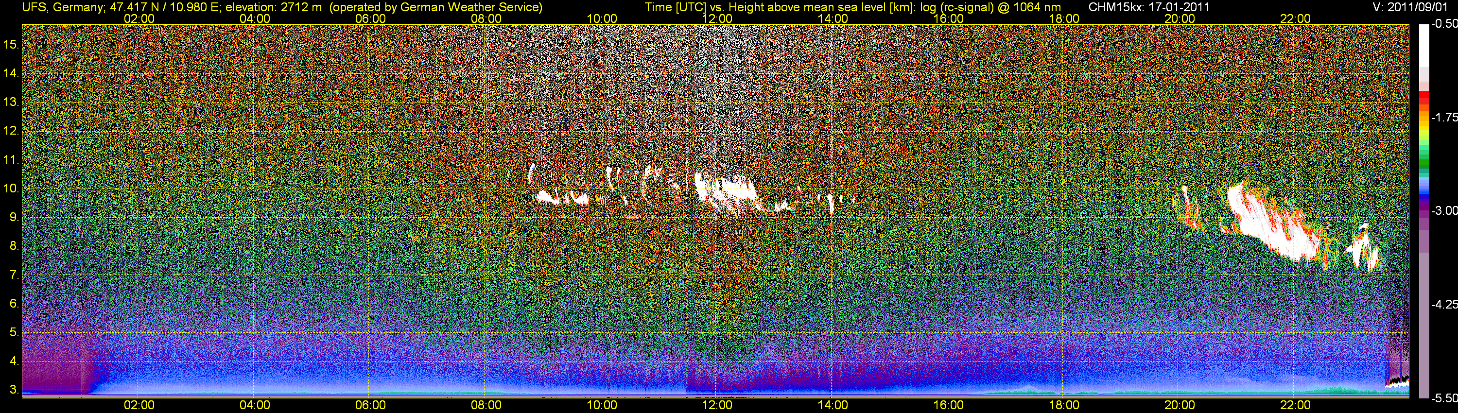Screen dimensions: 1458x413
Task: Click the 08:00 label on the bottom time axis
Action: pos(486,405)
